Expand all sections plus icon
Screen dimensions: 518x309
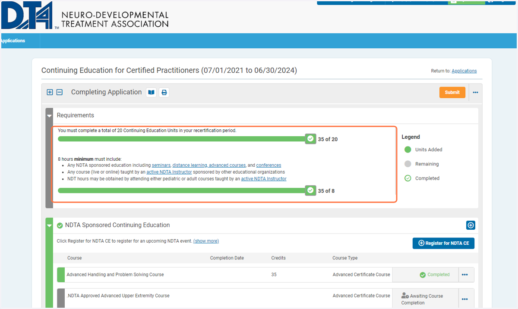(x=50, y=92)
